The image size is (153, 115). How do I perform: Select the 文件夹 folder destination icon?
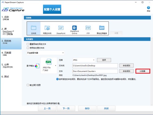click(x=34, y=28)
